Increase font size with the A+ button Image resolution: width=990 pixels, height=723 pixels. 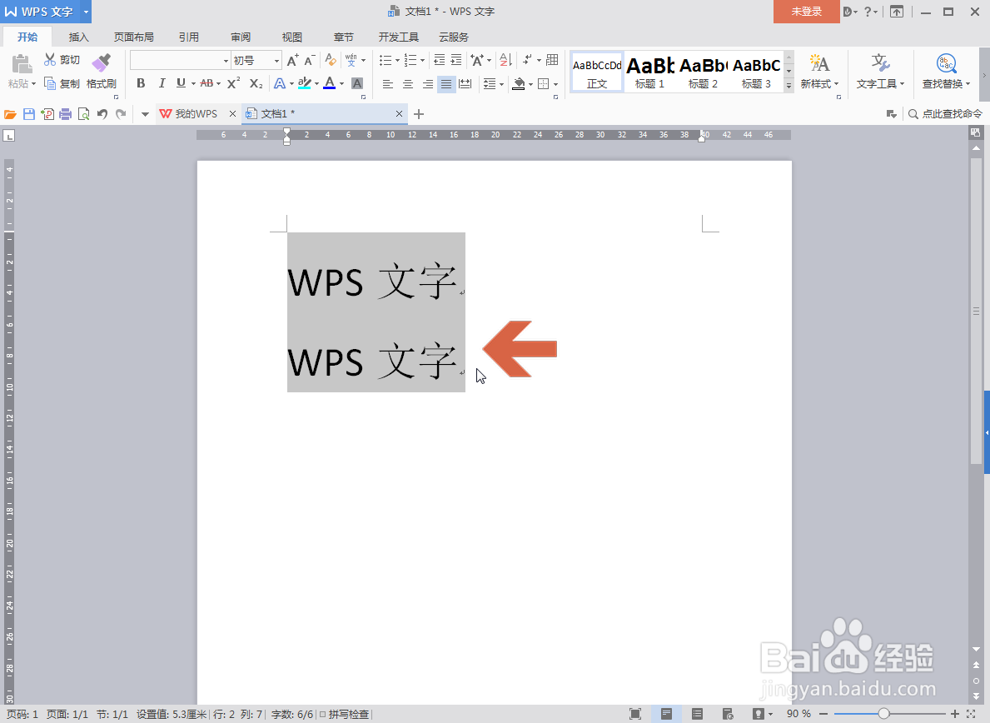pos(292,61)
